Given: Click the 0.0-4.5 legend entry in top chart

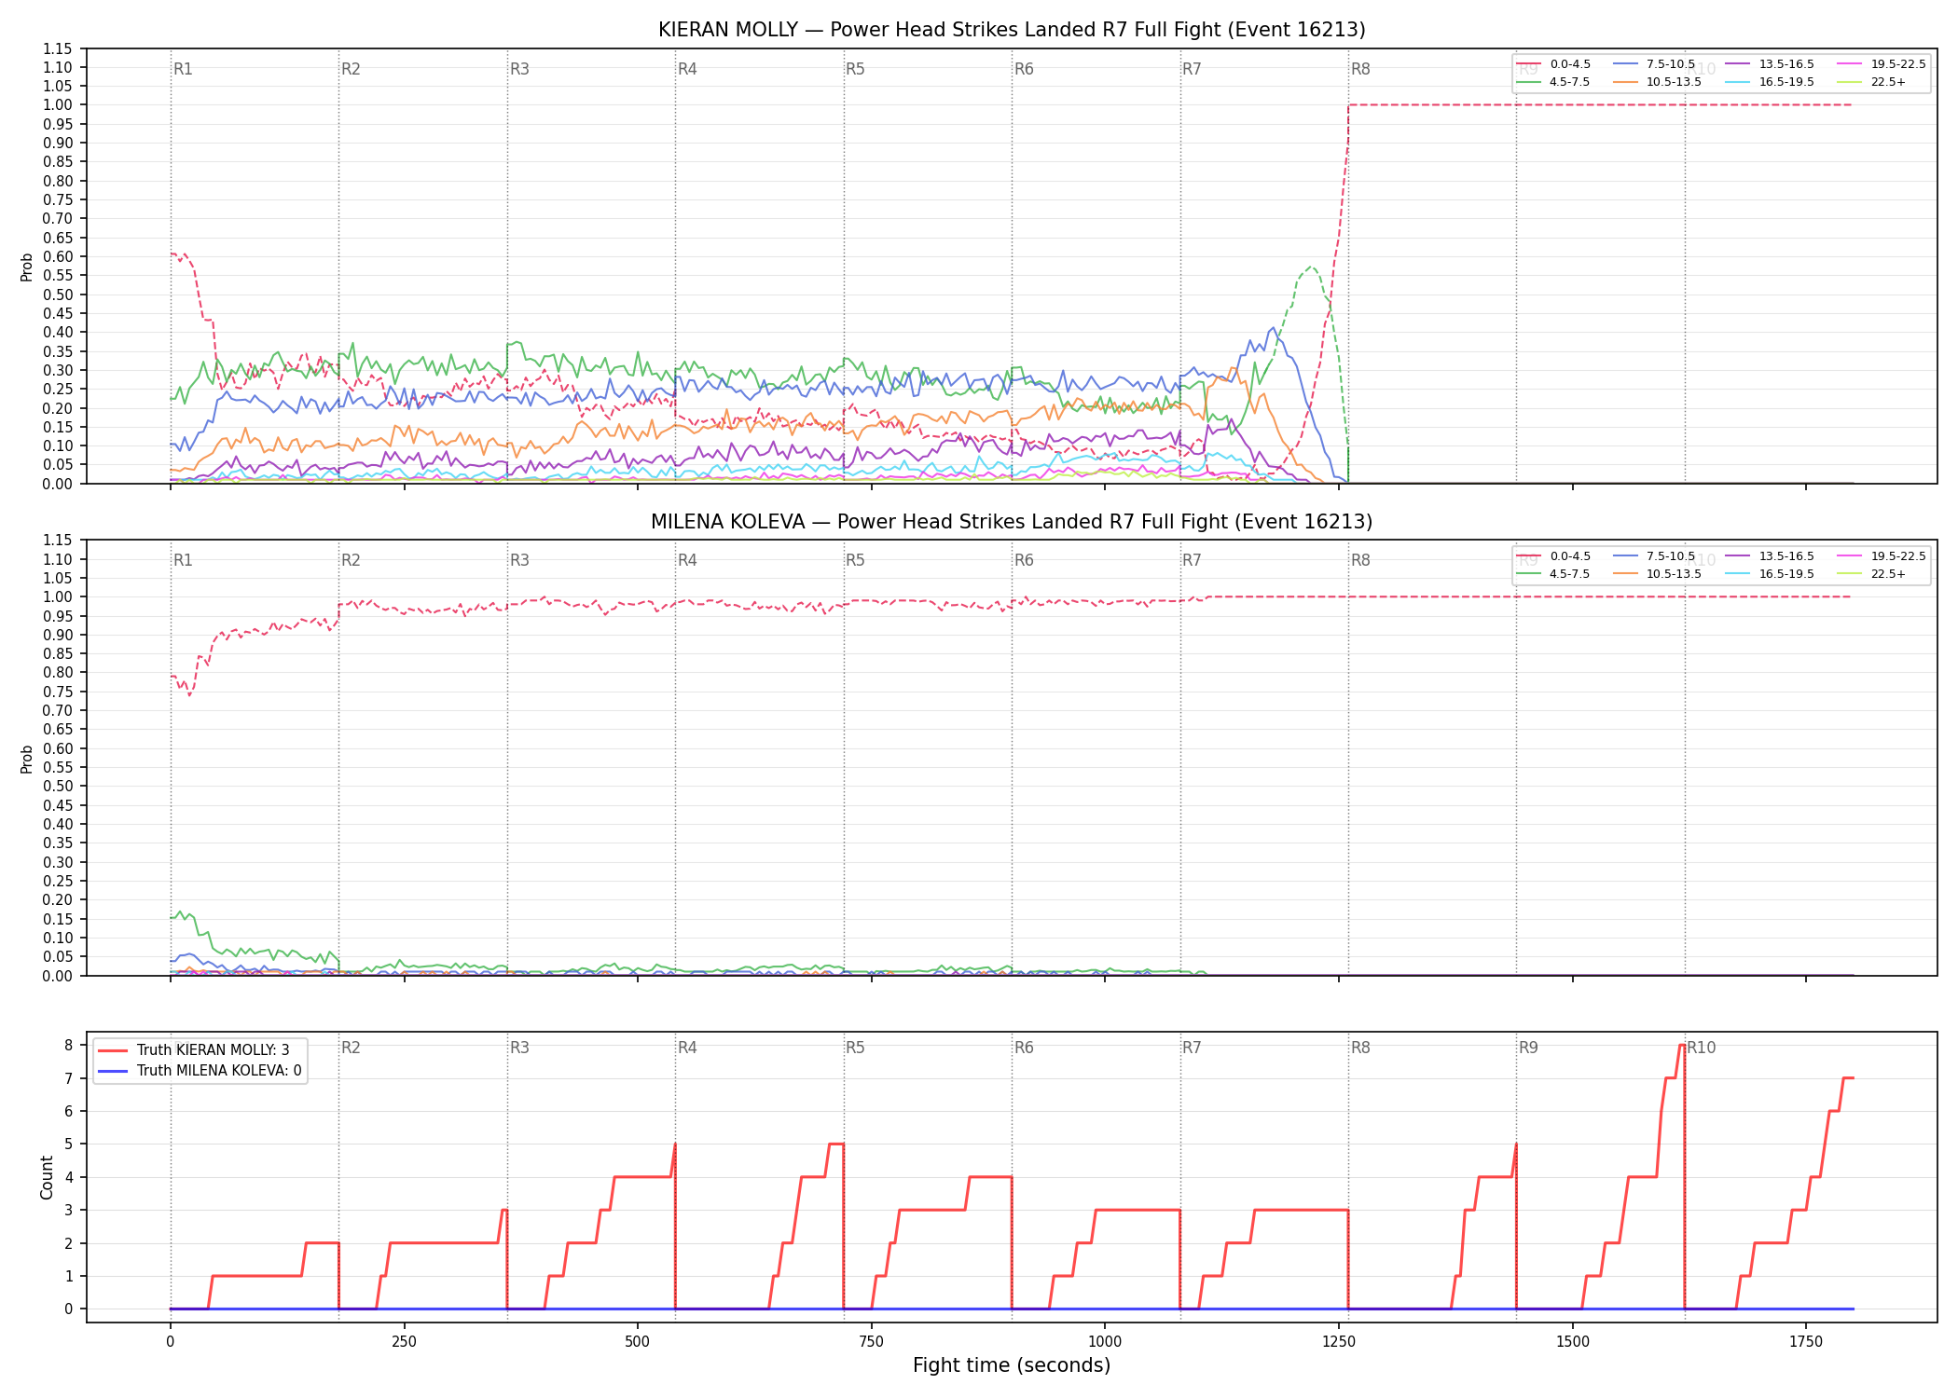Looking at the screenshot, I should pos(1553,64).
